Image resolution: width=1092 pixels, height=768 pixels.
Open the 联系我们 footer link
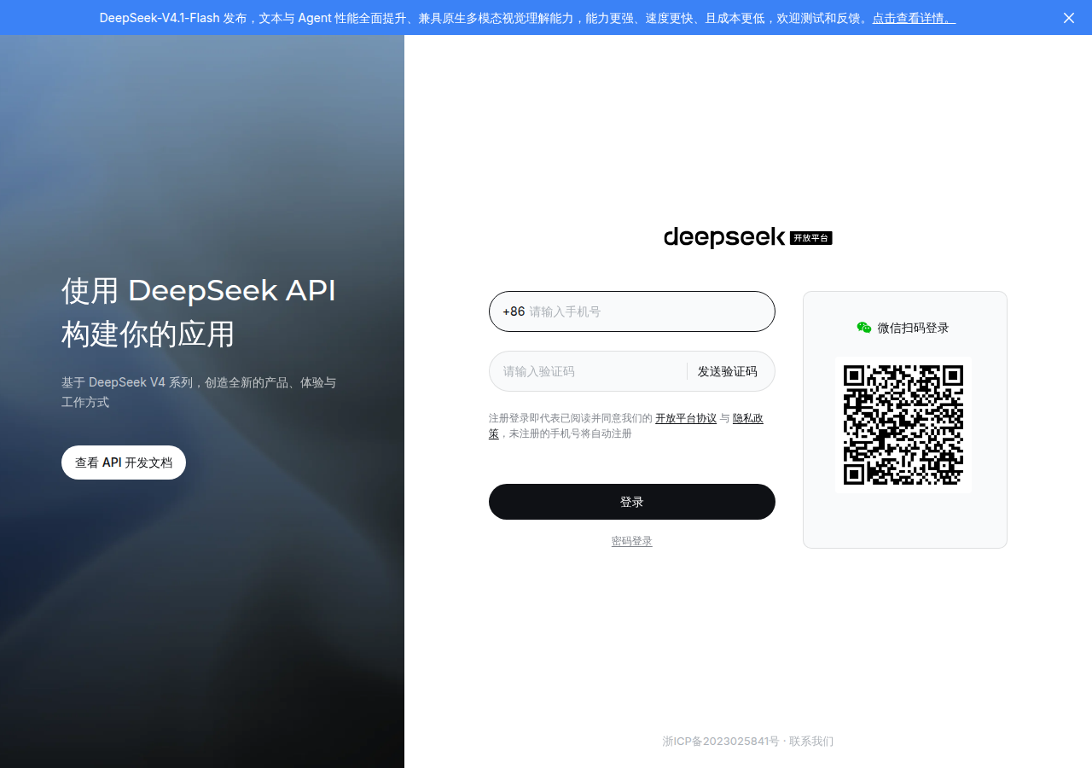tap(811, 742)
